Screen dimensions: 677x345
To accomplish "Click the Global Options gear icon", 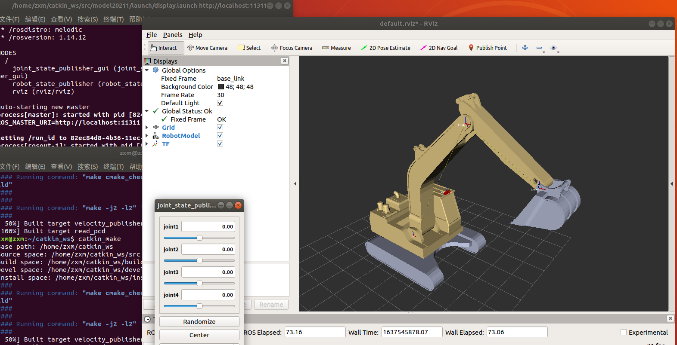I will [x=156, y=70].
